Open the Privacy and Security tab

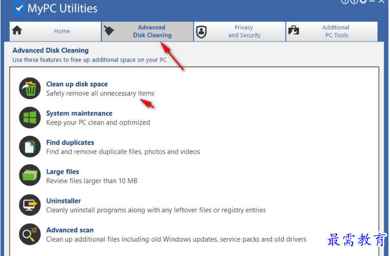(x=240, y=31)
